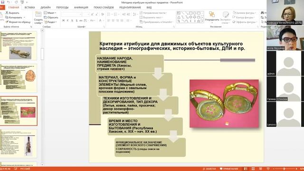Image resolution: width=304 pixels, height=171 pixels.
Task: Open font color A picker
Action: 100,20
